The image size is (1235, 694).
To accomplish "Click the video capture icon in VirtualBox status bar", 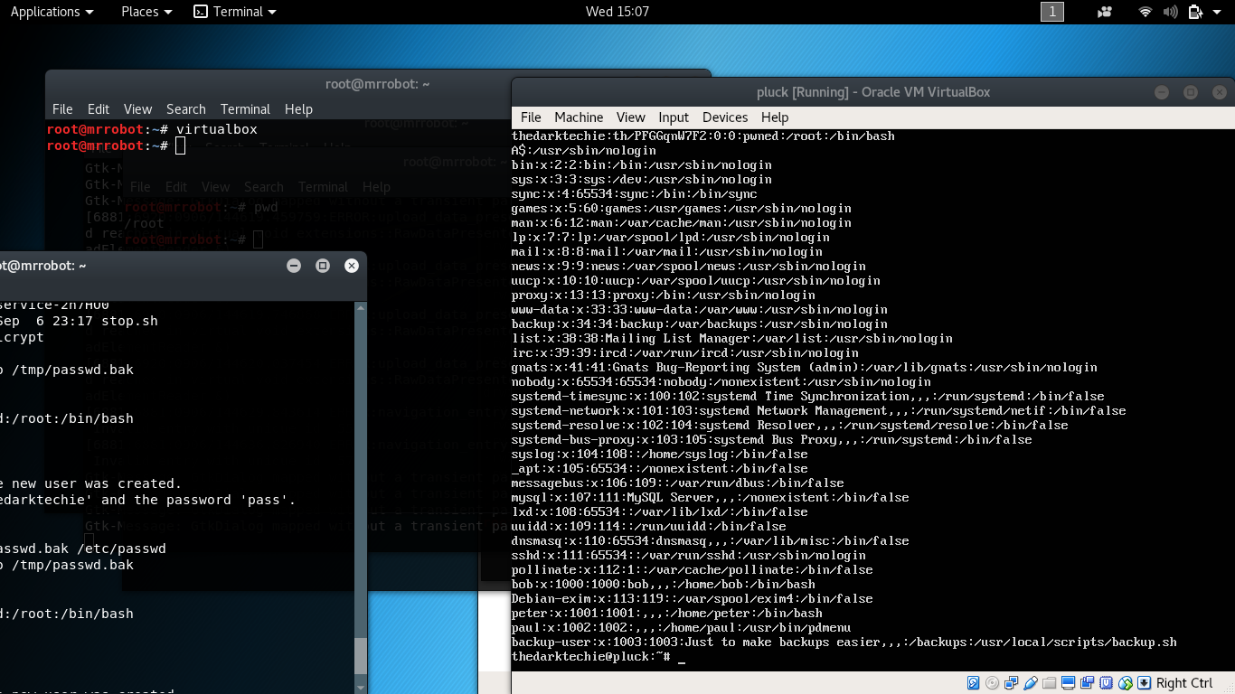I will click(1087, 683).
